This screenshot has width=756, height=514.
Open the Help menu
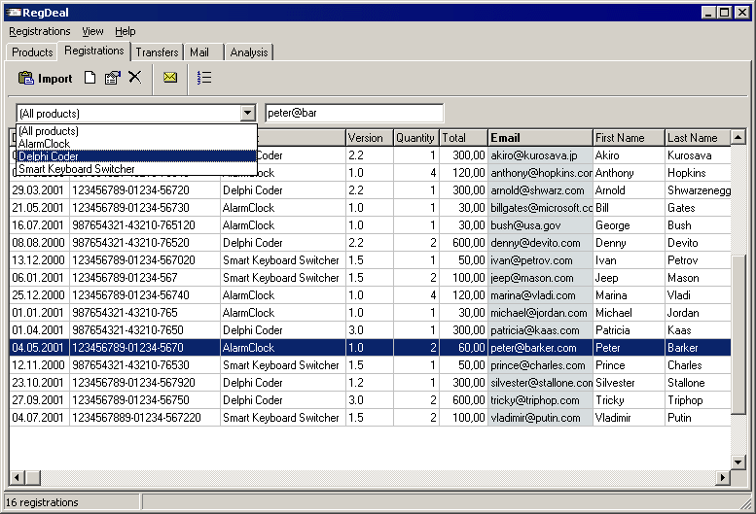[125, 31]
